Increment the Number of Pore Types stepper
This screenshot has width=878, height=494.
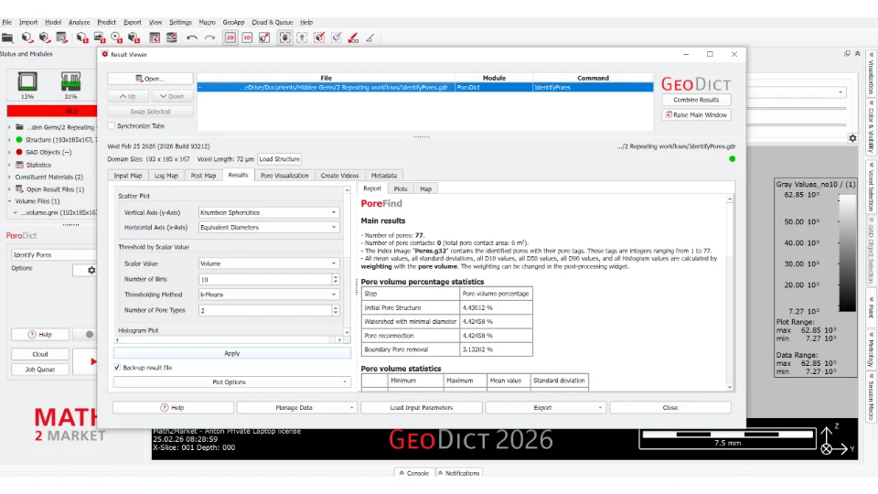336,307
